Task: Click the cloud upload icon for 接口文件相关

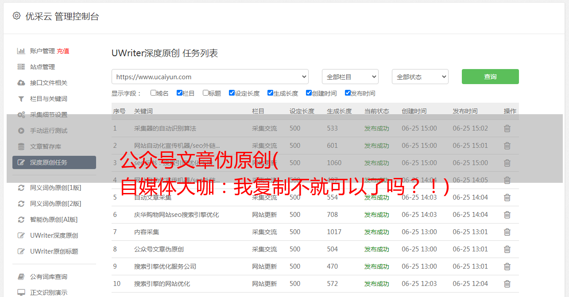Action: pos(21,83)
